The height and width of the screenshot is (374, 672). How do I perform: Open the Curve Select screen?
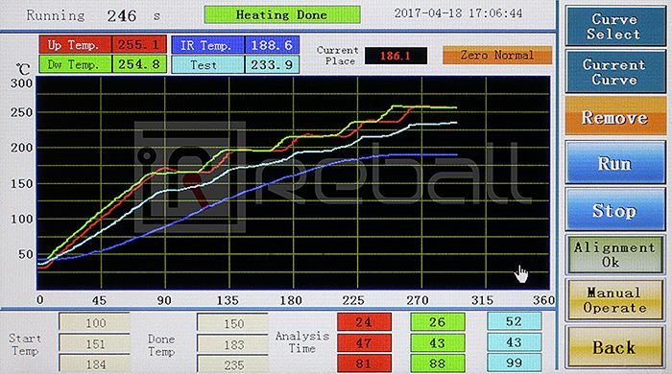pos(615,26)
